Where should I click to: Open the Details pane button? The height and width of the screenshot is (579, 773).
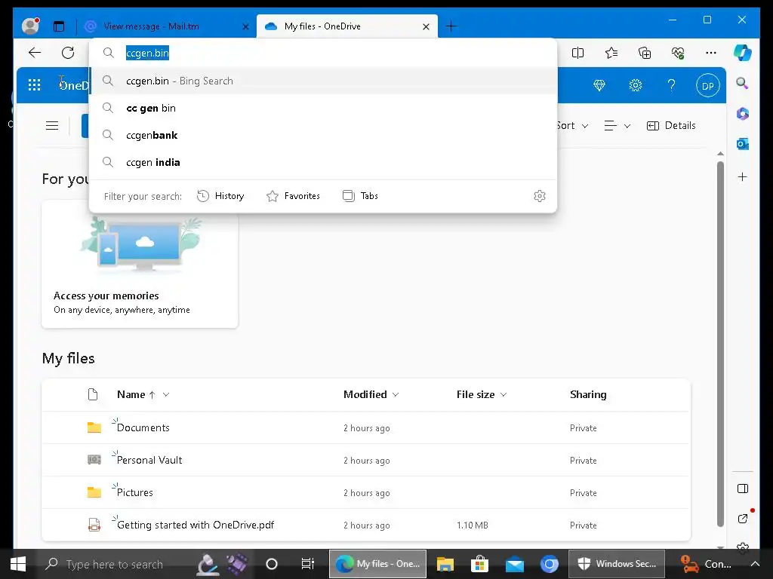pyautogui.click(x=671, y=126)
